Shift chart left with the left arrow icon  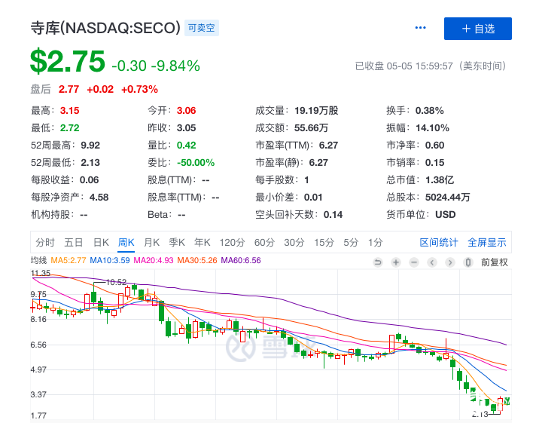431,262
